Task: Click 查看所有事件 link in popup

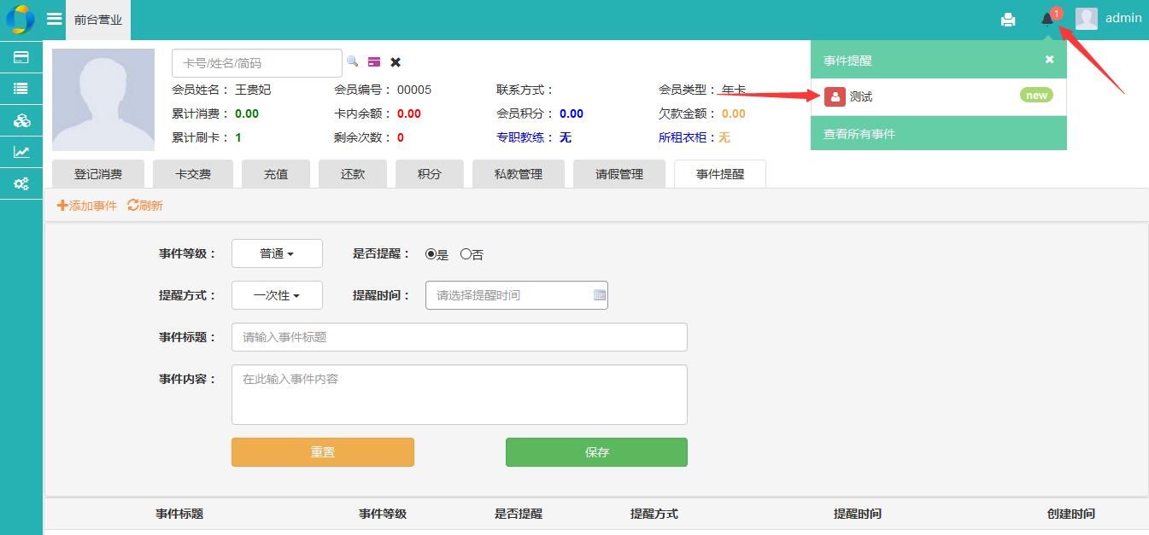Action: pyautogui.click(x=859, y=134)
